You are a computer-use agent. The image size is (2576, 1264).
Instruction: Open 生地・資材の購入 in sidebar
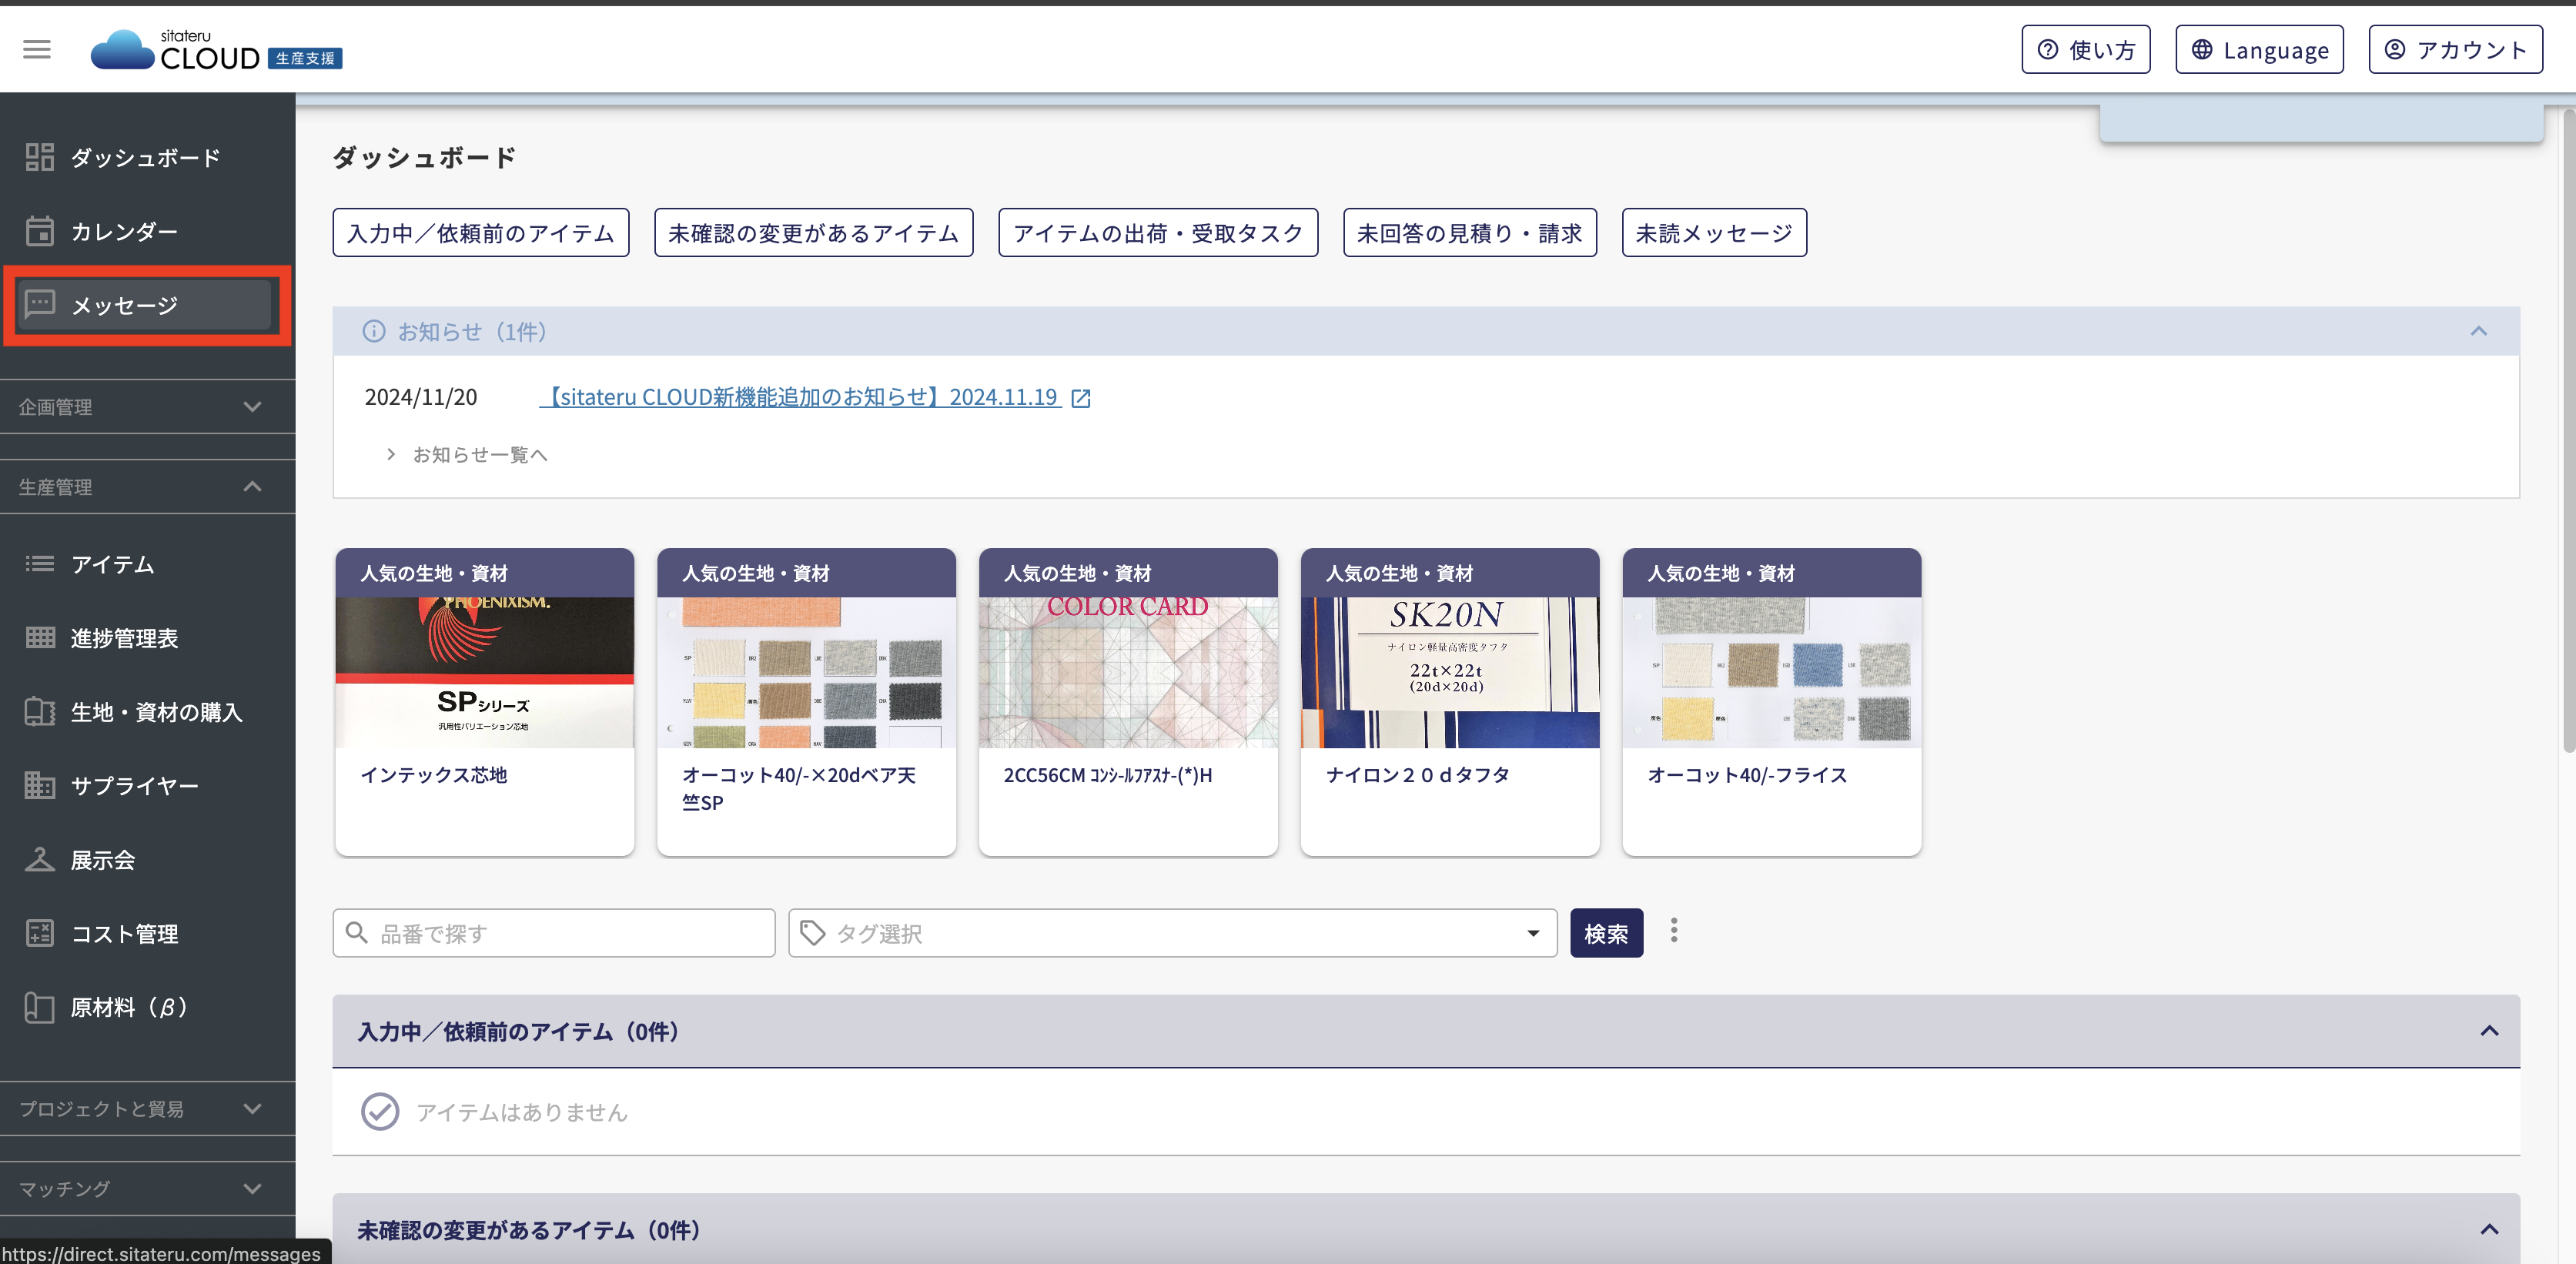point(147,712)
